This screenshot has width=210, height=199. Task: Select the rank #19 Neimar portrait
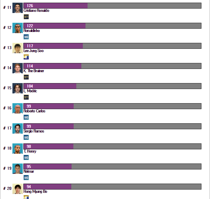(17, 169)
